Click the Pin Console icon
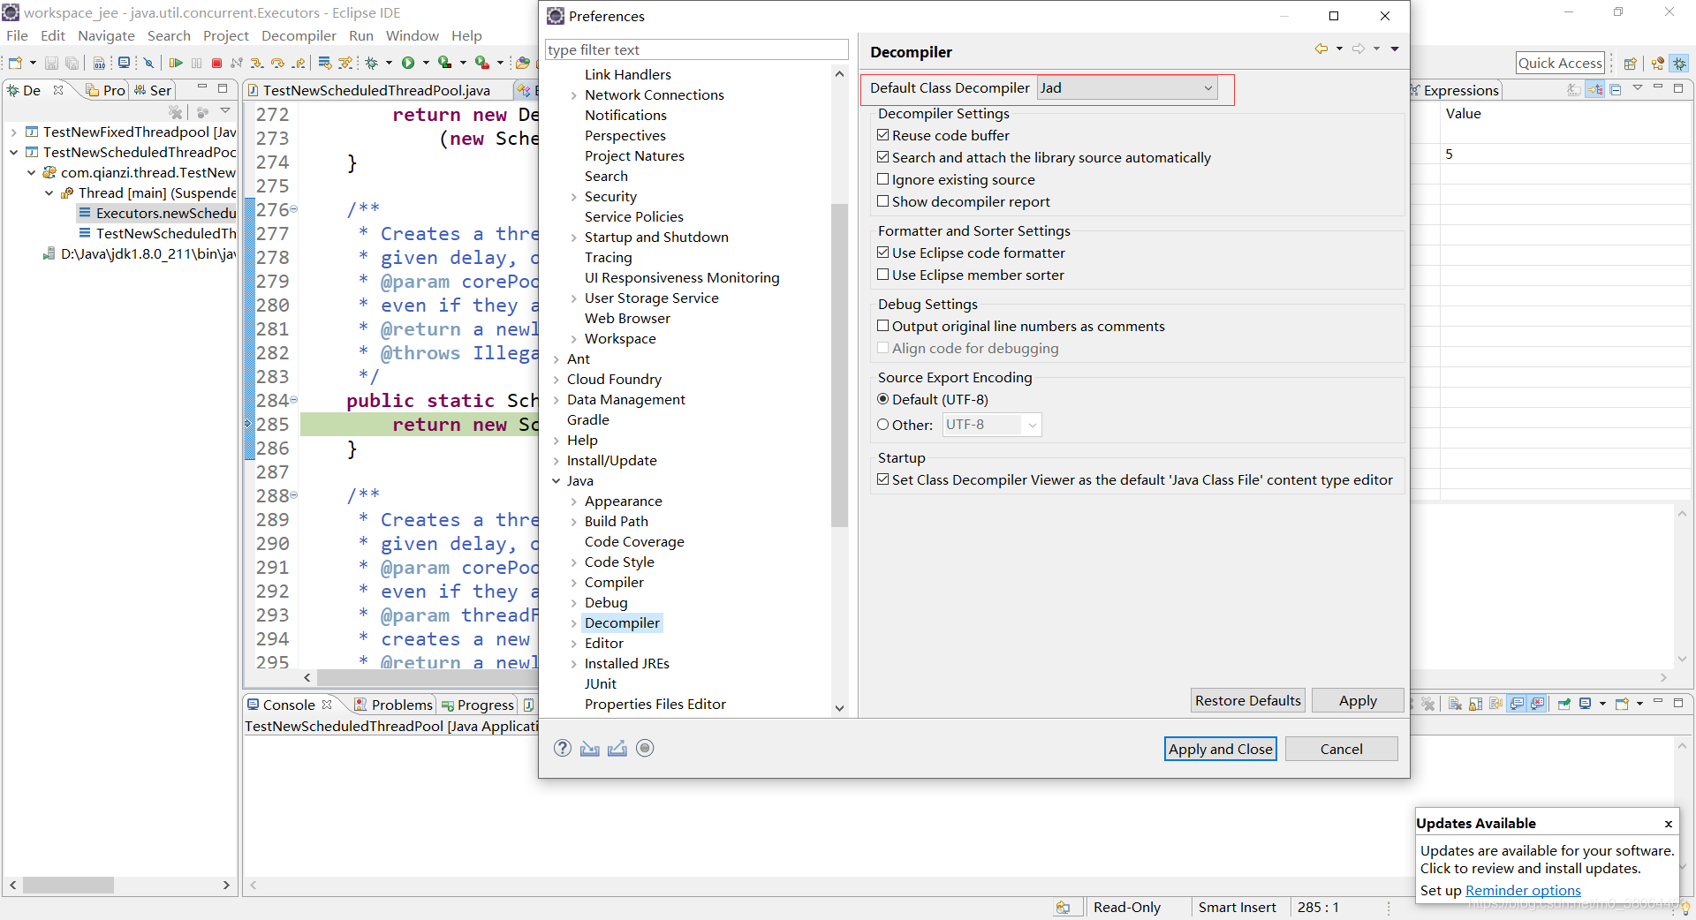This screenshot has height=920, width=1696. [x=1563, y=704]
